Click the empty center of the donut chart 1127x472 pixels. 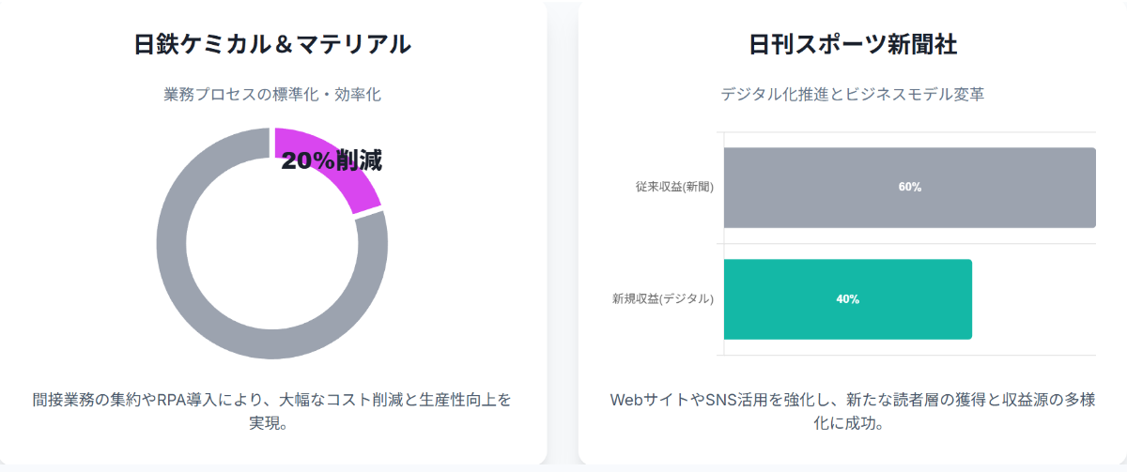272,244
